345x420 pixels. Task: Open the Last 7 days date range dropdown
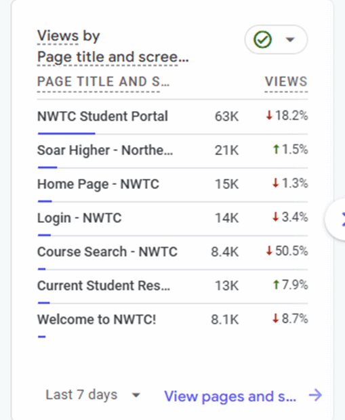coord(93,395)
